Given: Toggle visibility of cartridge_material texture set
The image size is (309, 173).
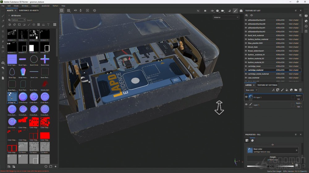Looking at the screenshot, I should tap(246, 70).
